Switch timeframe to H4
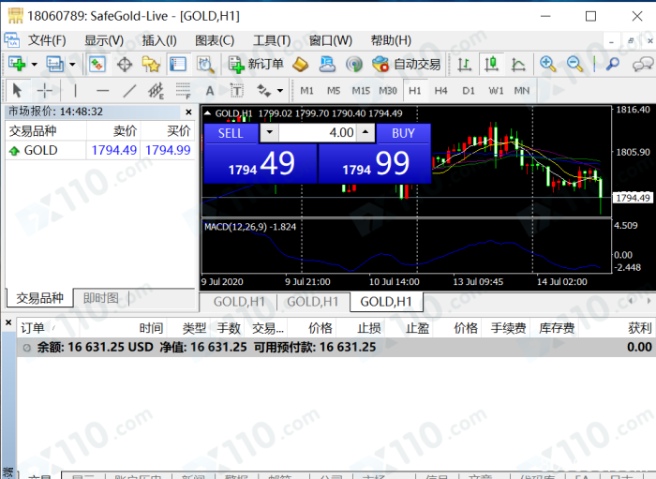This screenshot has height=479, width=656. pyautogui.click(x=441, y=90)
